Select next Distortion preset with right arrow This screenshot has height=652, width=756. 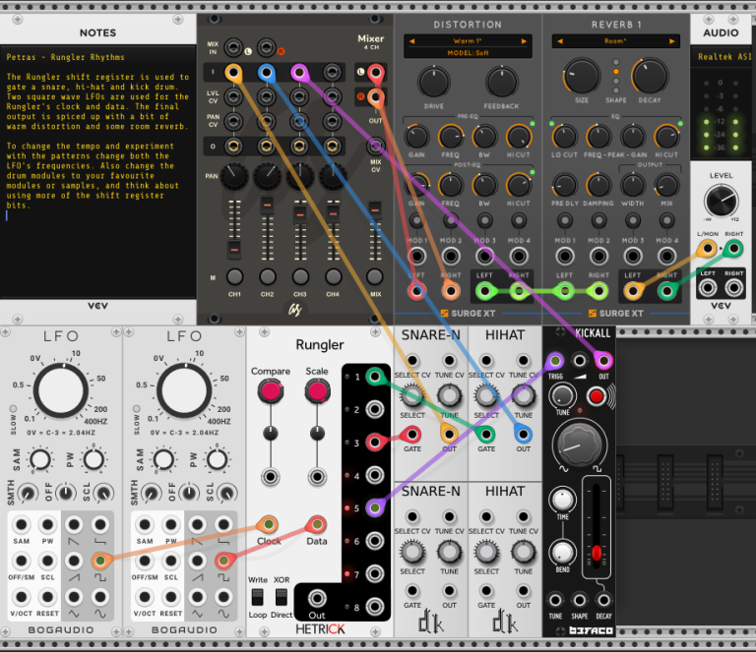(524, 41)
